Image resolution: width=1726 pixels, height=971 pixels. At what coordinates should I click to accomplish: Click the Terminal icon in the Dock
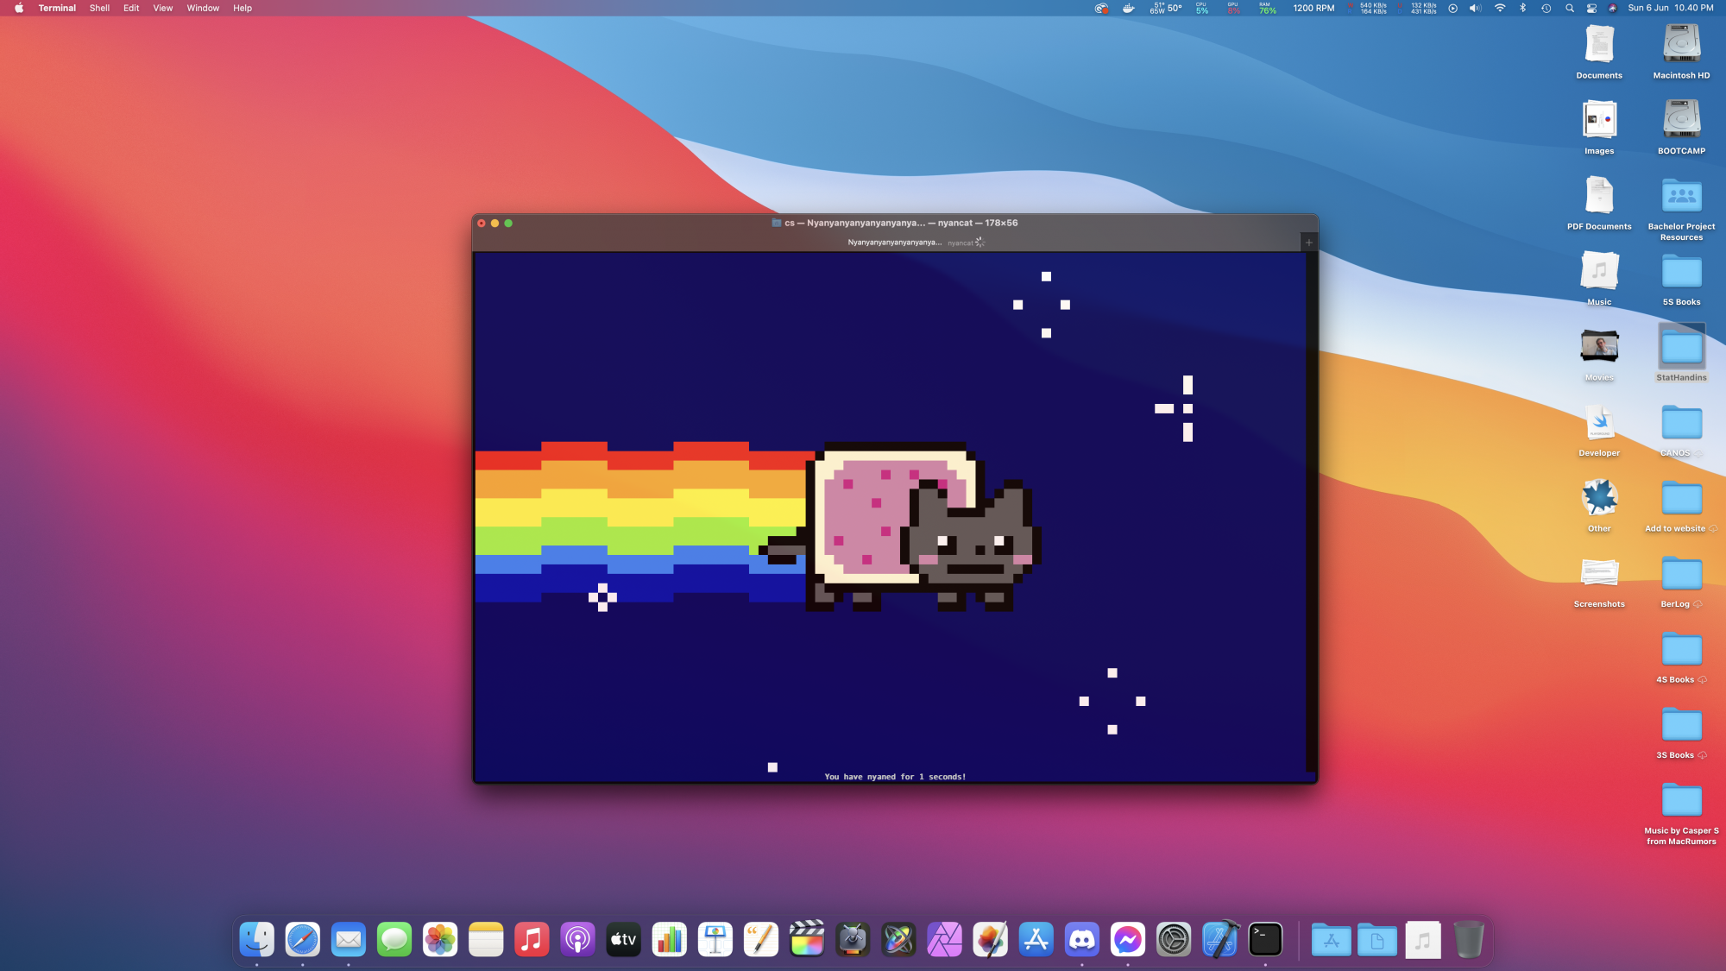tap(1265, 939)
